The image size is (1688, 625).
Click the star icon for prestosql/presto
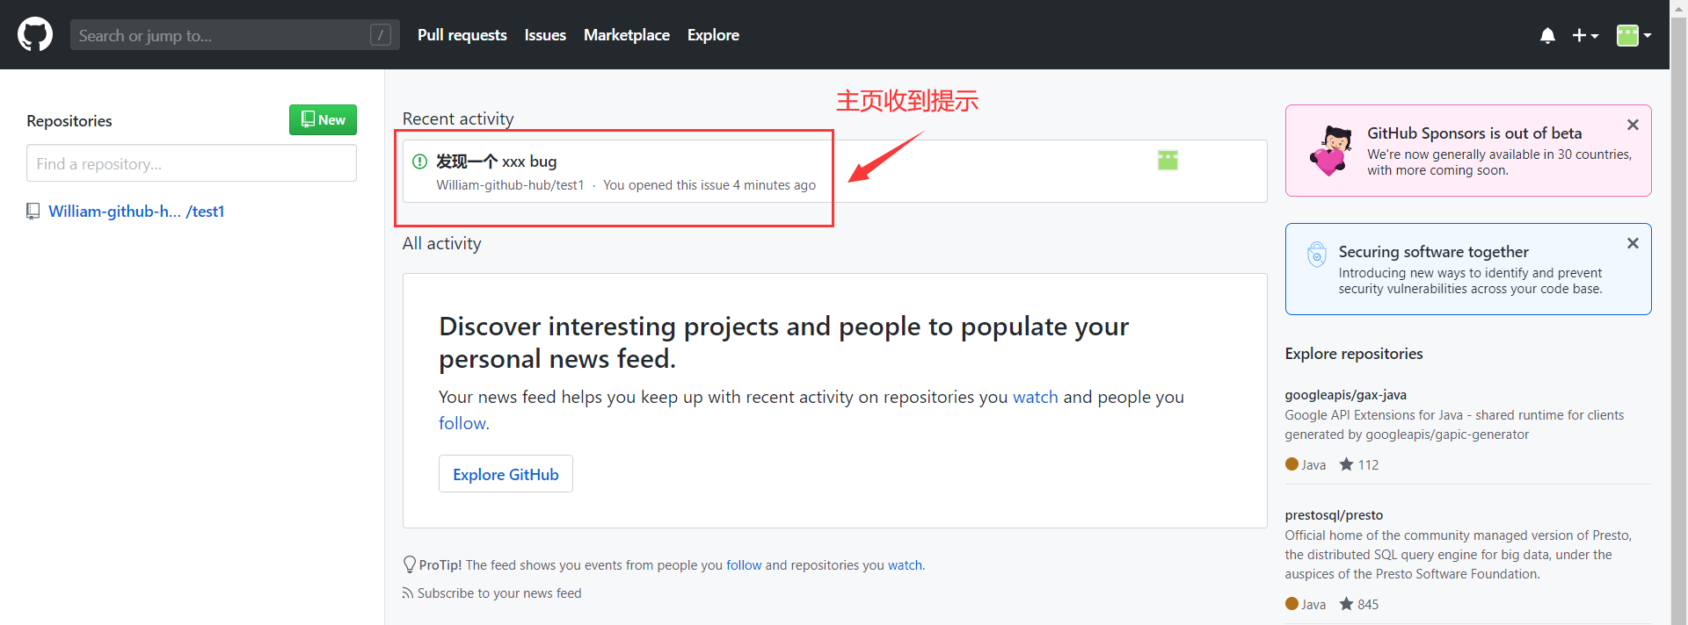(x=1346, y=604)
